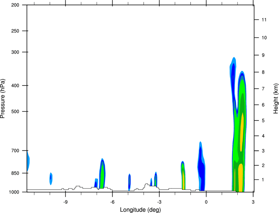Select the 1000 pressure tick label

tap(14, 192)
